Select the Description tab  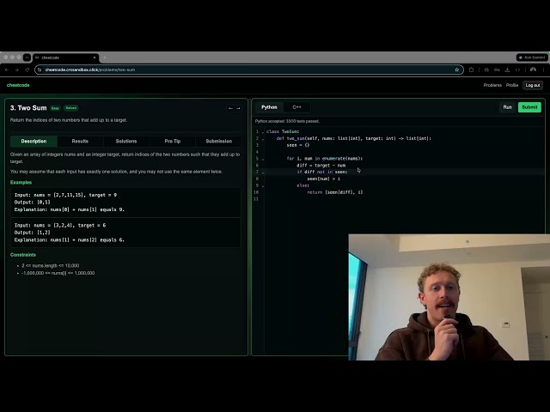coord(34,141)
